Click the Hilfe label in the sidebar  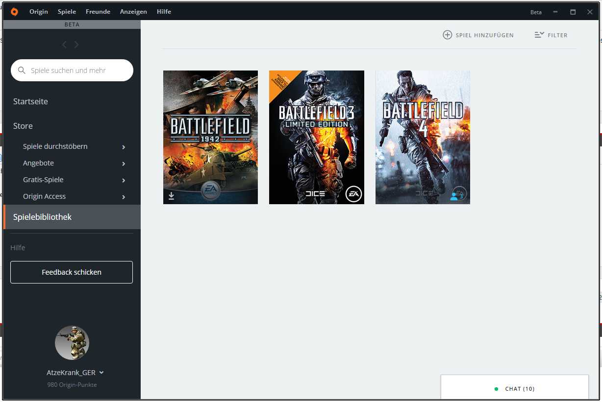18,248
